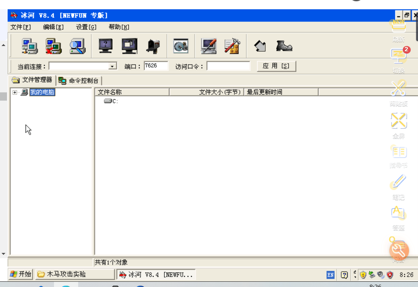Viewport: 418px width, 287px height.
Task: Open the 答题 quiz icon
Action: click(399, 218)
